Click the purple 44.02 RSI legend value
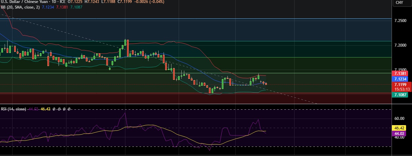 coord(33,109)
